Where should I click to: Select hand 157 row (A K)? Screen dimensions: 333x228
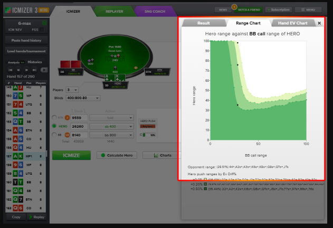click(25, 156)
